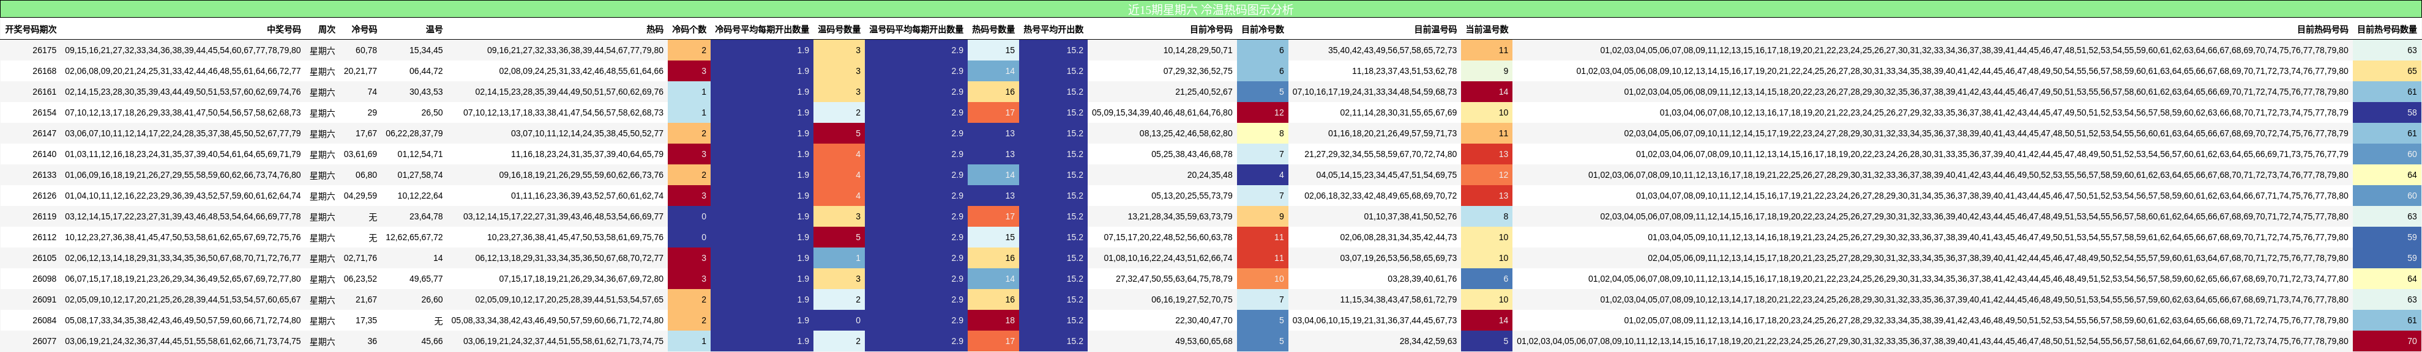2422x352 pixels.
Task: Click the 热号平均开出数 column header
Action: click(1053, 30)
